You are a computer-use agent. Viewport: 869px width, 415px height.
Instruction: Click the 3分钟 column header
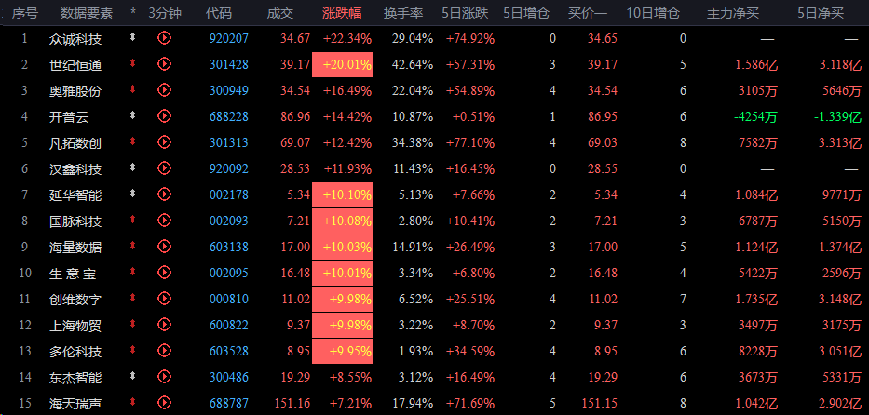(x=165, y=13)
